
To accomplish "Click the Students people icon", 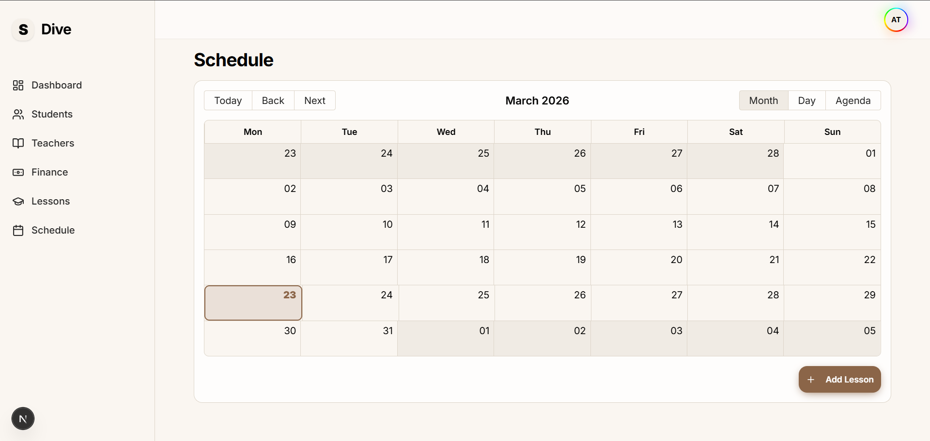I will (18, 114).
